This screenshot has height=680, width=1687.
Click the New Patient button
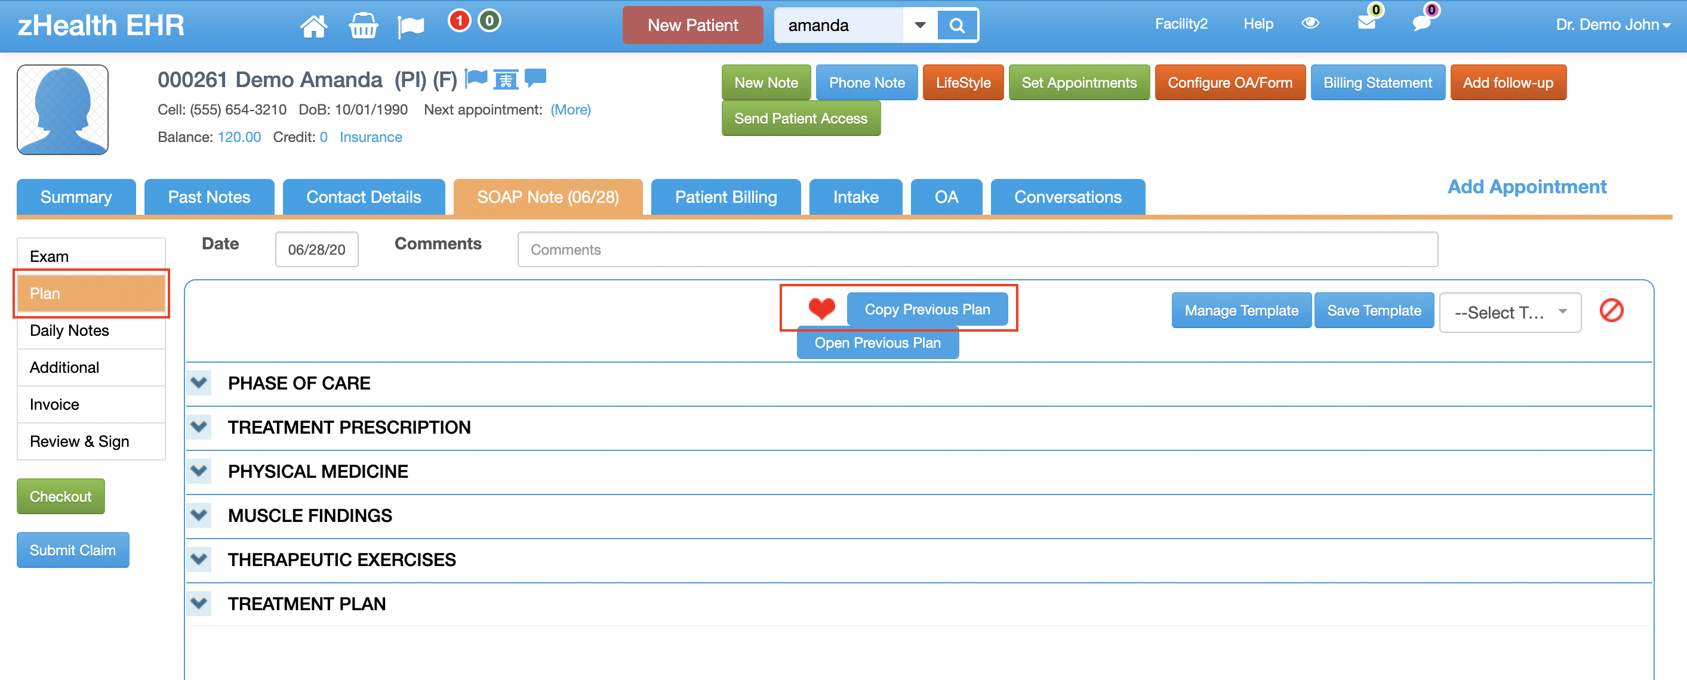[x=692, y=26]
